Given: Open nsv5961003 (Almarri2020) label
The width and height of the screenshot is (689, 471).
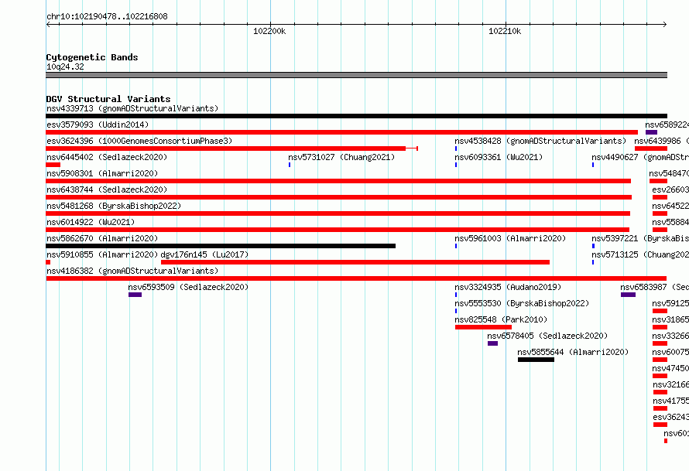Looking at the screenshot, I should pos(511,238).
